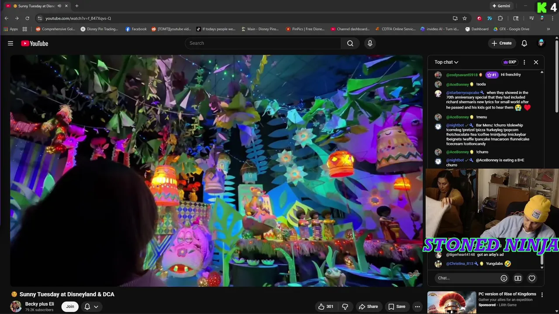Open the Chrome extensions puzzle icon
This screenshot has width=559, height=314.
(500, 18)
